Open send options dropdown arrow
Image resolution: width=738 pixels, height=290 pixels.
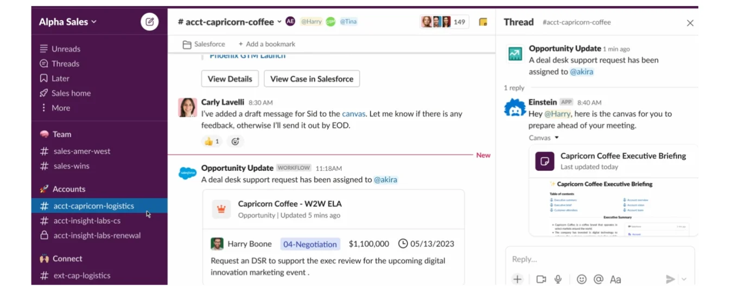coord(684,279)
